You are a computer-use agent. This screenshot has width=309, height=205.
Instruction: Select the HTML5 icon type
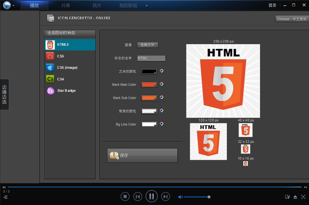click(70, 45)
